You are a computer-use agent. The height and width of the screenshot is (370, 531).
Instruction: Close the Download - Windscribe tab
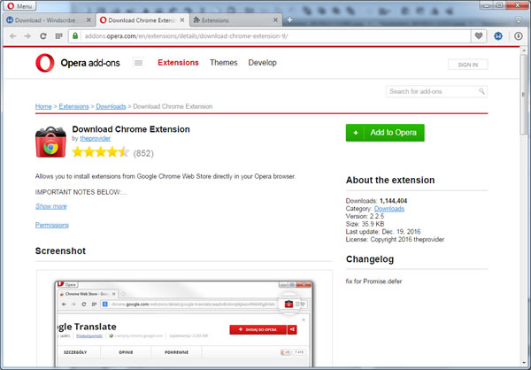point(88,20)
